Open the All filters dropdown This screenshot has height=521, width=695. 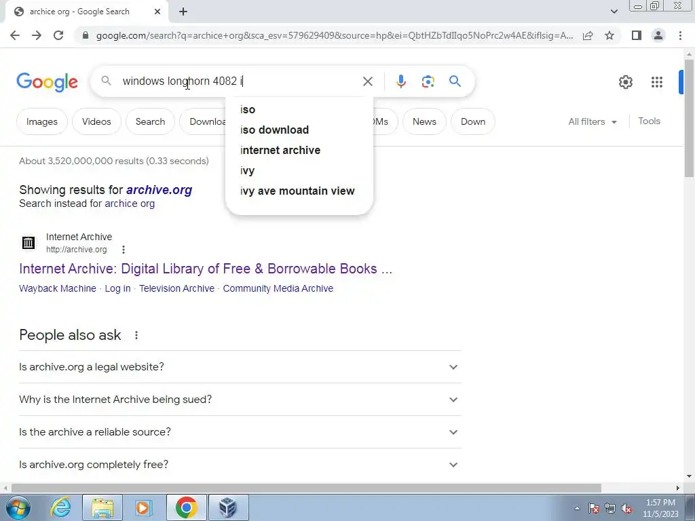coord(592,121)
